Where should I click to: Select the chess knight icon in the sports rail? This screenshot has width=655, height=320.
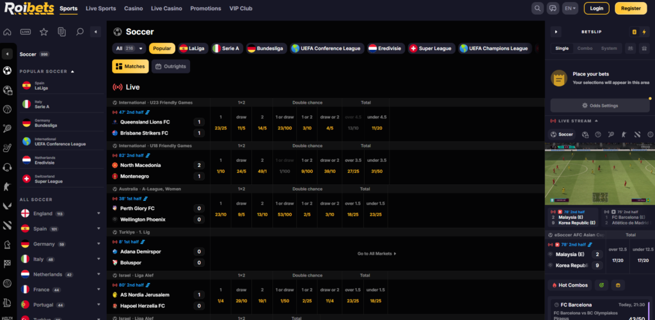point(7,245)
